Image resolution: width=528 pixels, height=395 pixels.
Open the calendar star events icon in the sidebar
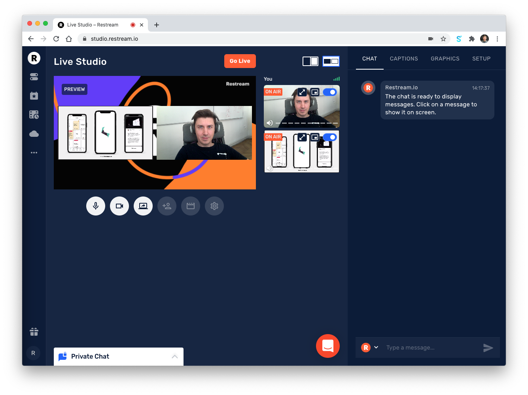[x=34, y=96]
